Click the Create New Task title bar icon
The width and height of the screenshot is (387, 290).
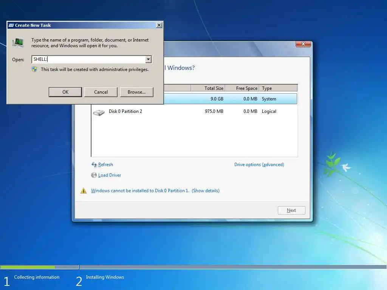[x=11, y=25]
